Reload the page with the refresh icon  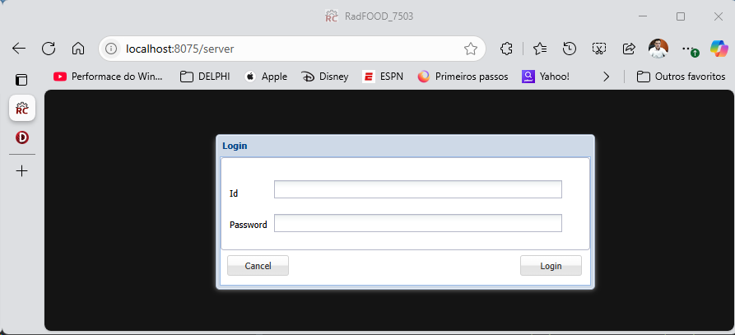(x=49, y=49)
